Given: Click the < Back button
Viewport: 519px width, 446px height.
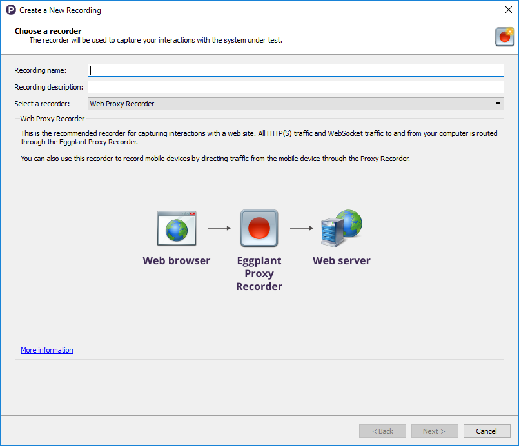Looking at the screenshot, I should pos(382,431).
